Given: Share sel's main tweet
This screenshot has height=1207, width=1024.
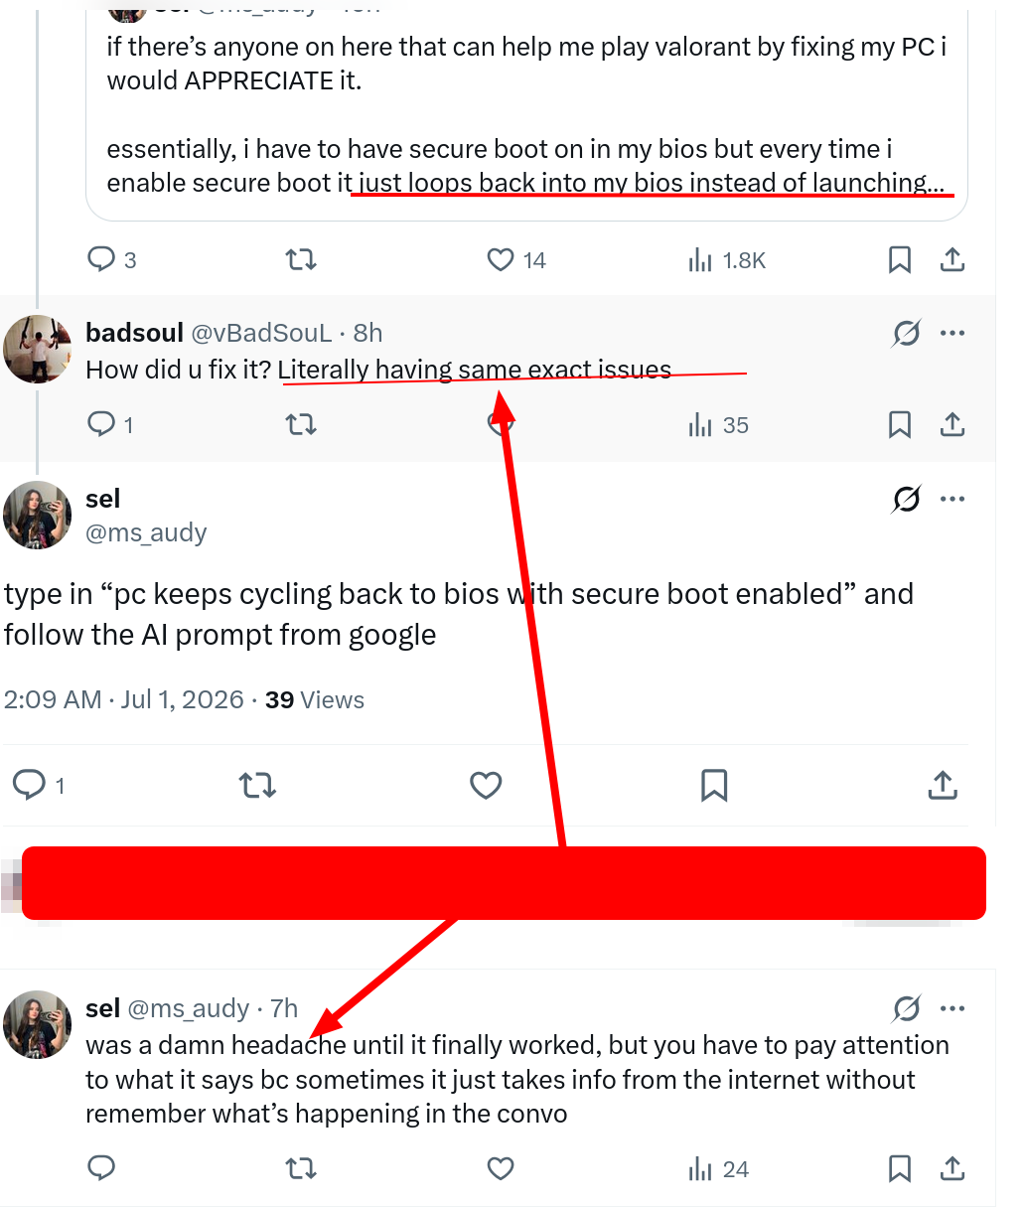Looking at the screenshot, I should tap(943, 786).
